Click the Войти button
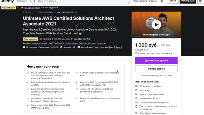The image size is (204, 115). pos(172,1)
